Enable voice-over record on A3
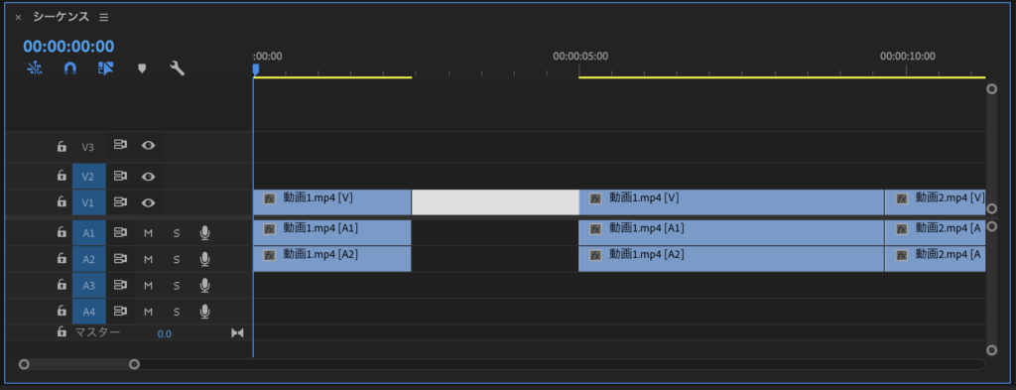The width and height of the screenshot is (1016, 390). click(x=204, y=285)
